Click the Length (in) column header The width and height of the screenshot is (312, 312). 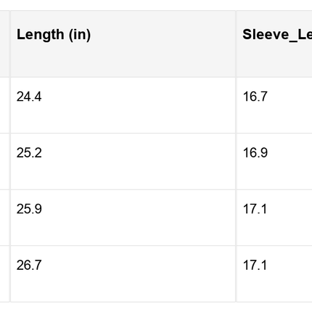123,44
